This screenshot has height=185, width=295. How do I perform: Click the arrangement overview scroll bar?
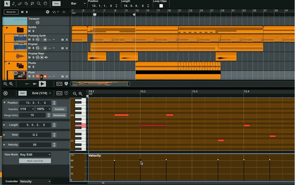click(x=100, y=84)
